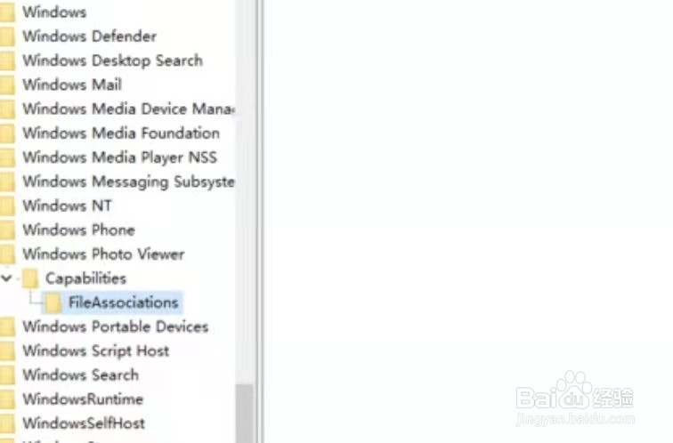The width and height of the screenshot is (673, 443).
Task: Click the tree pane vertical scrollbar thumb
Action: (245, 414)
